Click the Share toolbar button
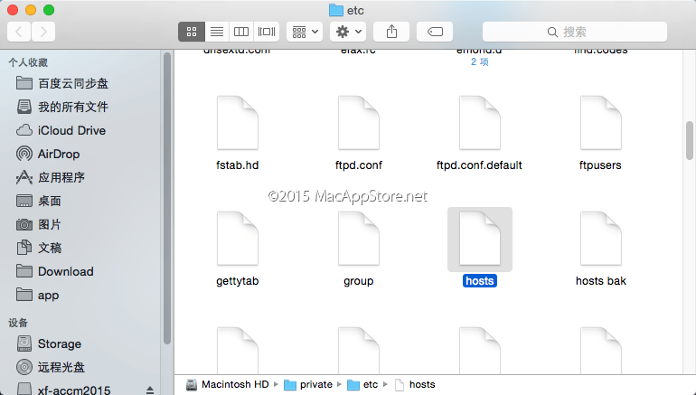The image size is (696, 395). pyautogui.click(x=391, y=32)
